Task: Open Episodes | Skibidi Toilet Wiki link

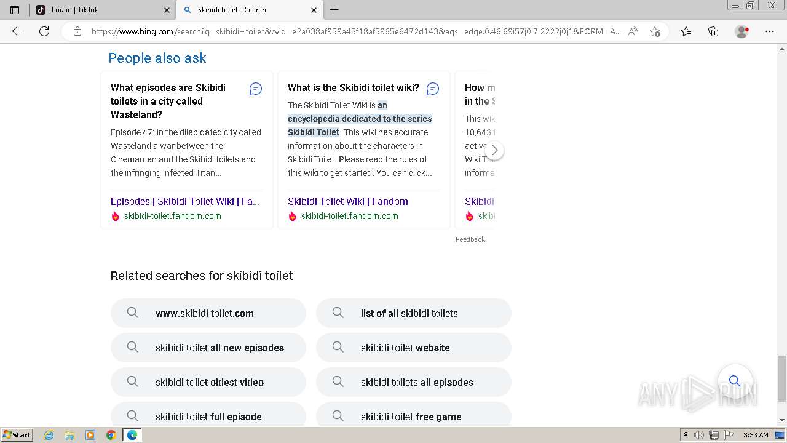Action: [x=185, y=201]
